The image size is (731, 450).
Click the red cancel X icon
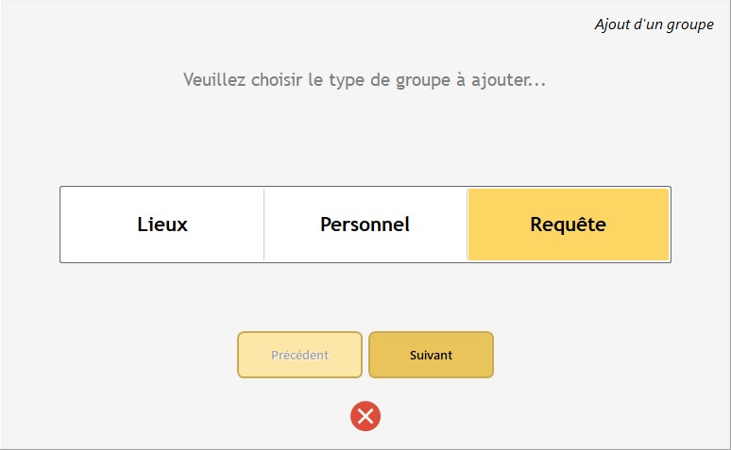tap(365, 416)
